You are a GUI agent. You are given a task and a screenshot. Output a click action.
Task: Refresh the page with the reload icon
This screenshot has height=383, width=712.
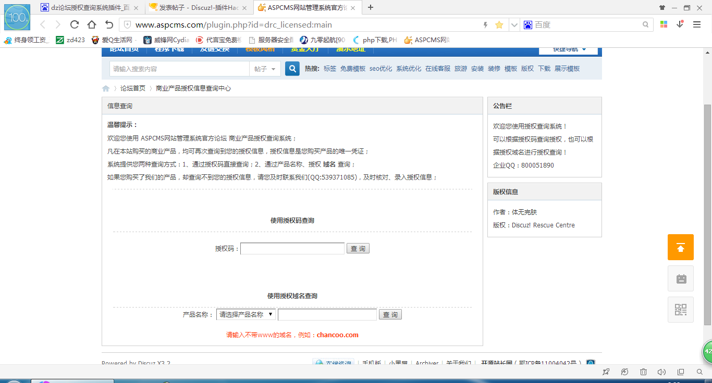point(74,24)
